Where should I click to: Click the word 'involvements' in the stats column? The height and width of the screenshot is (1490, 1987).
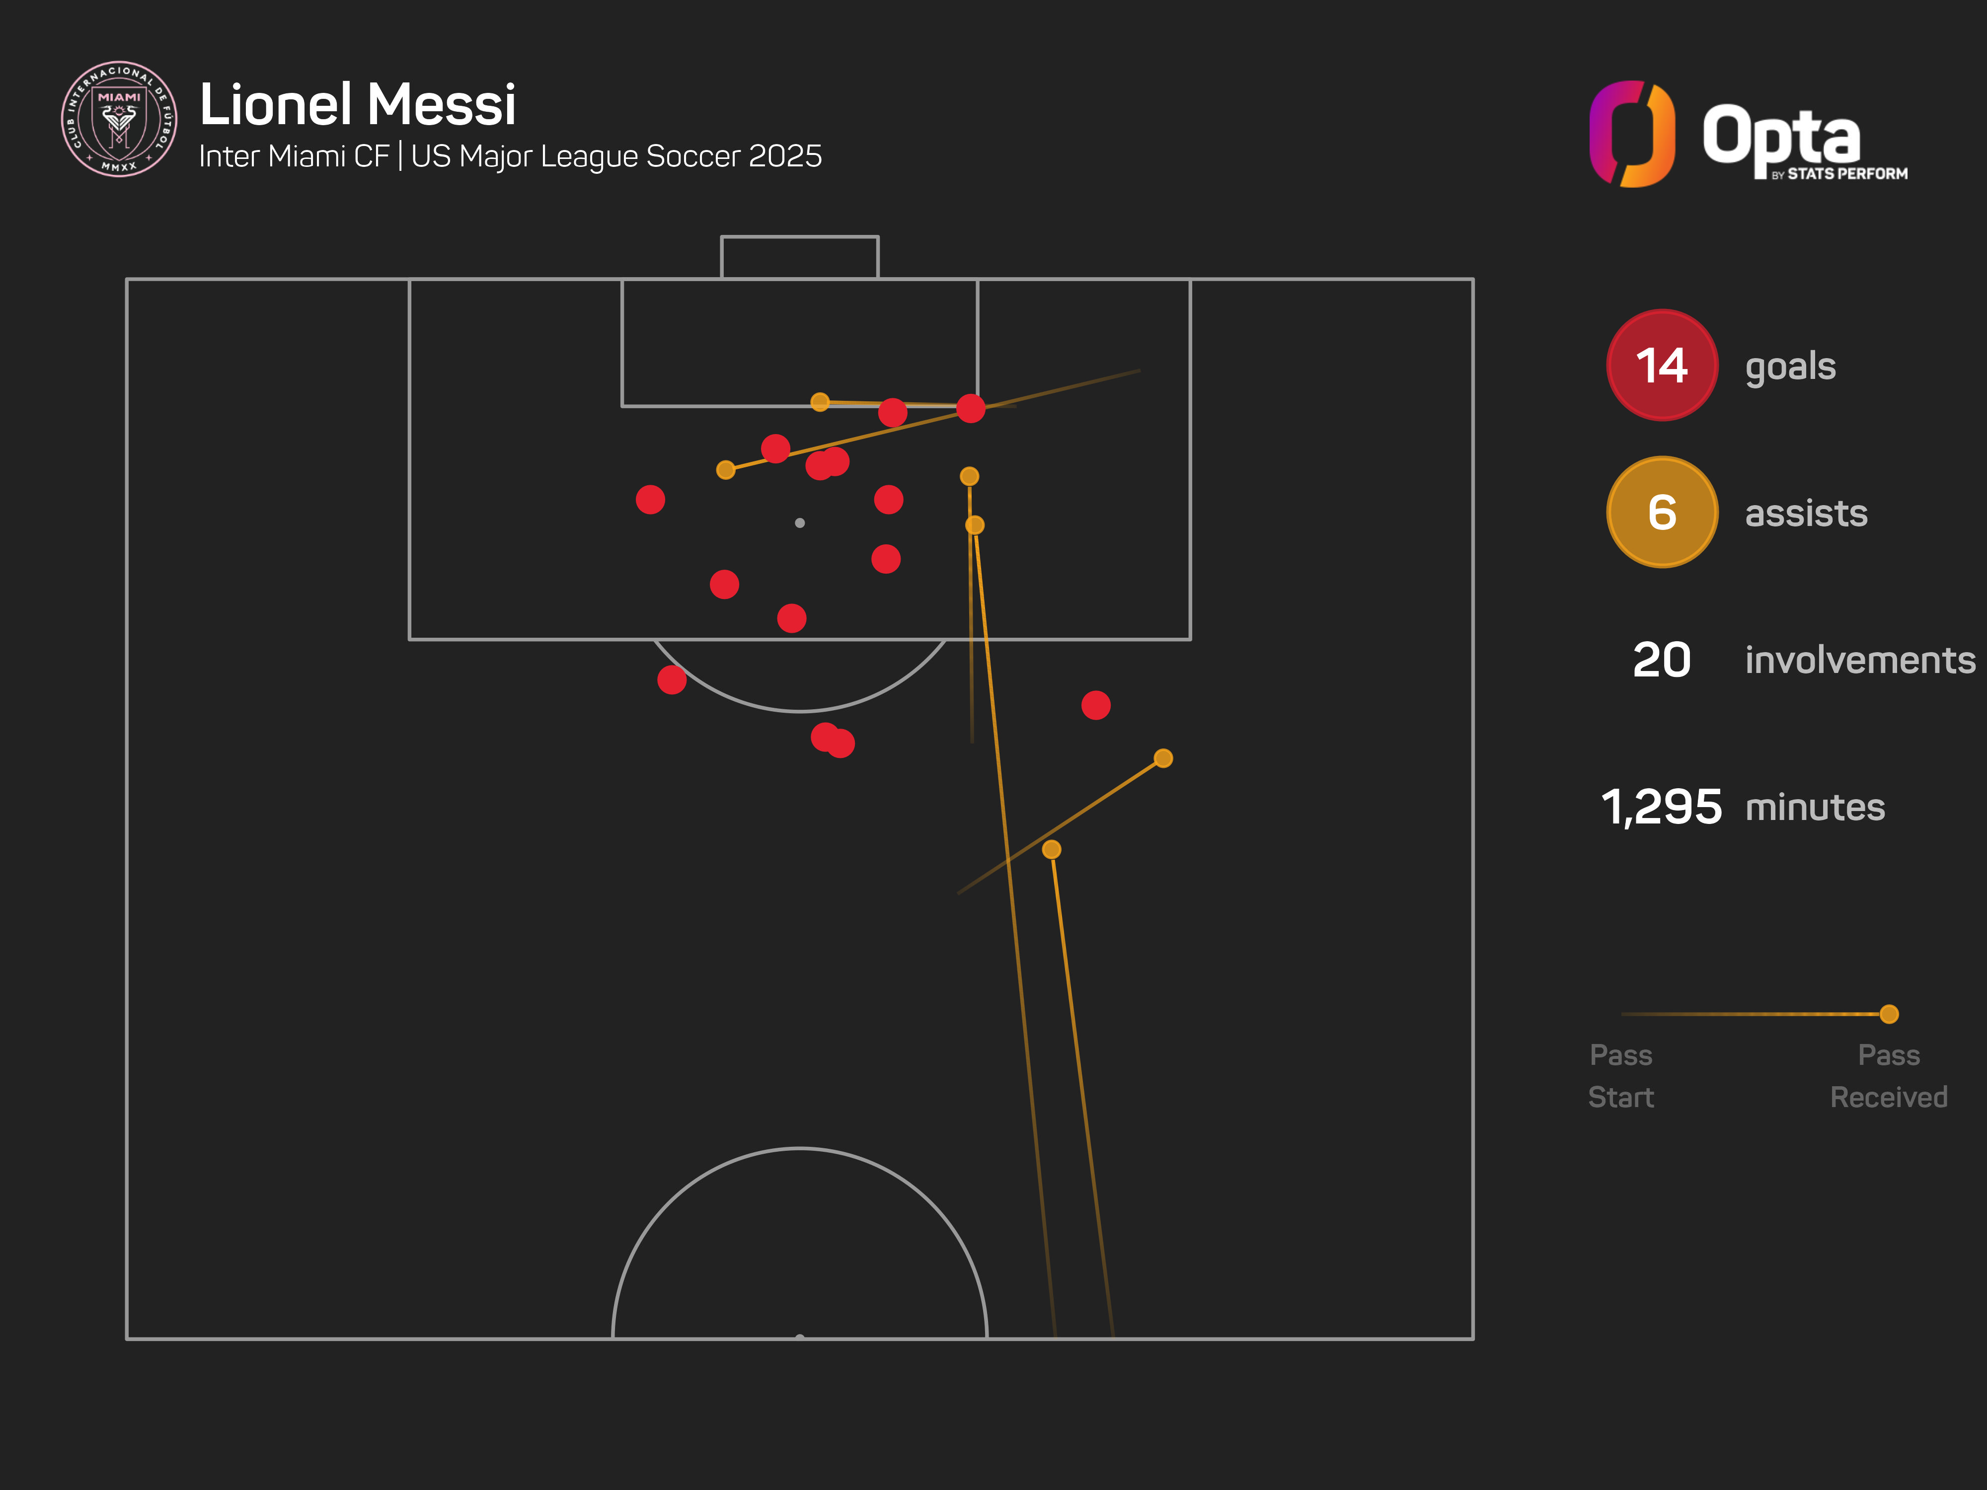tap(1859, 660)
